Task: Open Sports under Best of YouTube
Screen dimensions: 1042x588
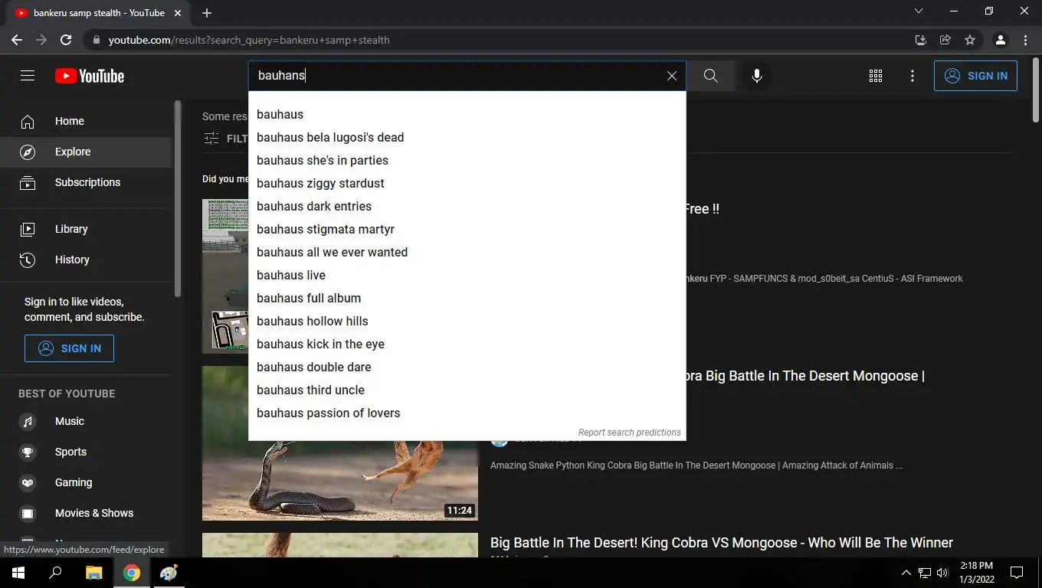Action: 86,452
